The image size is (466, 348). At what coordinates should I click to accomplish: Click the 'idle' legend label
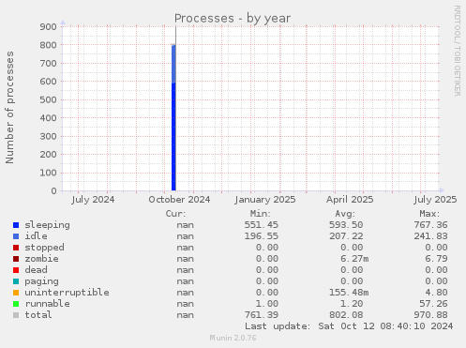click(36, 236)
